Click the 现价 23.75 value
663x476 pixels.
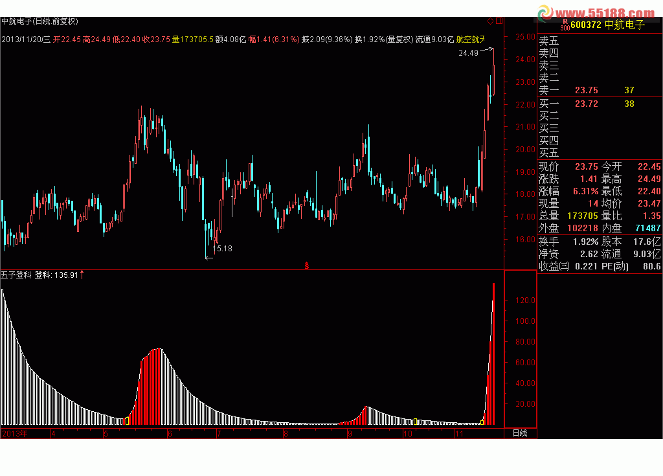click(x=587, y=166)
